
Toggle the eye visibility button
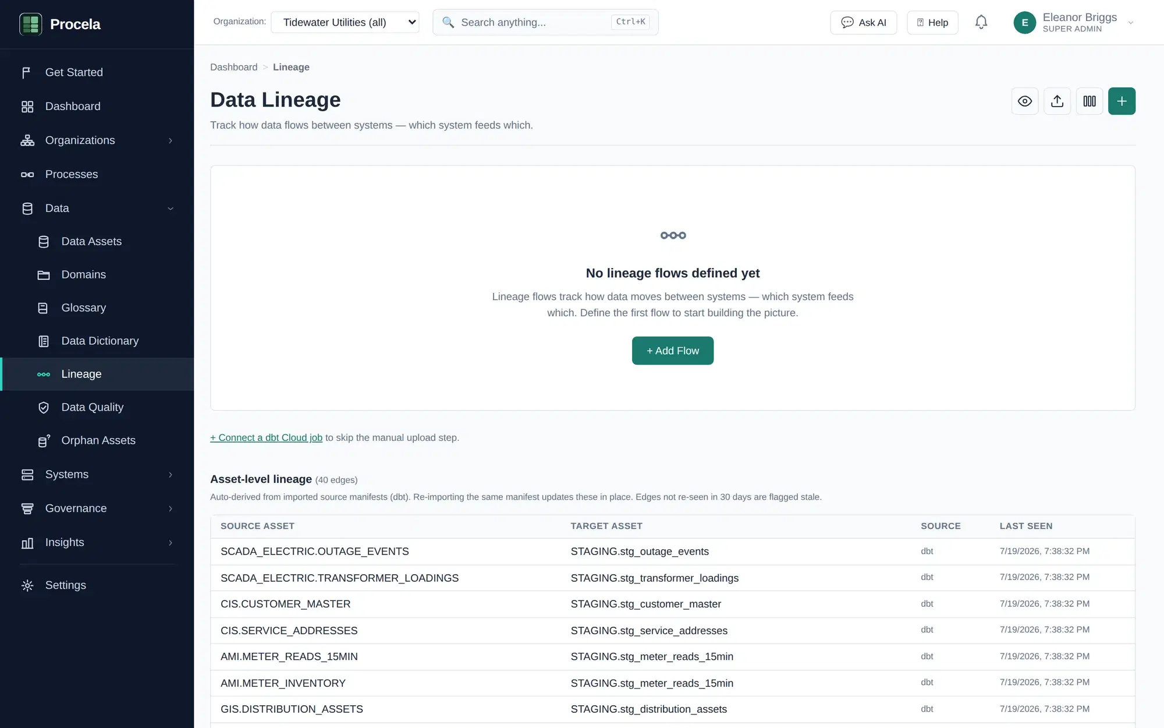[x=1025, y=101]
